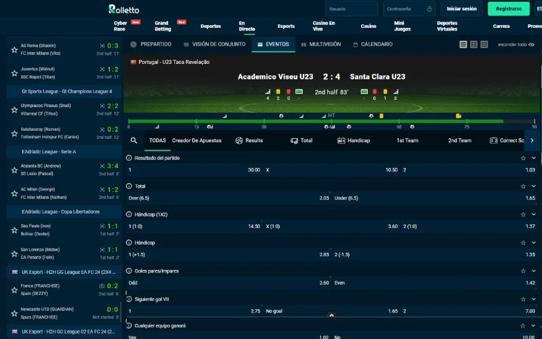Switch to single-column list layout icon
This screenshot has height=339, width=542.
tap(463, 44)
